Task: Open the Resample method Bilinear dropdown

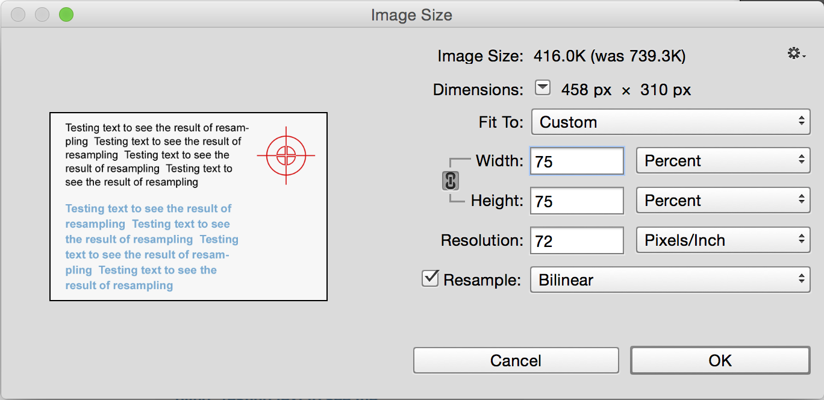Action: [x=670, y=280]
